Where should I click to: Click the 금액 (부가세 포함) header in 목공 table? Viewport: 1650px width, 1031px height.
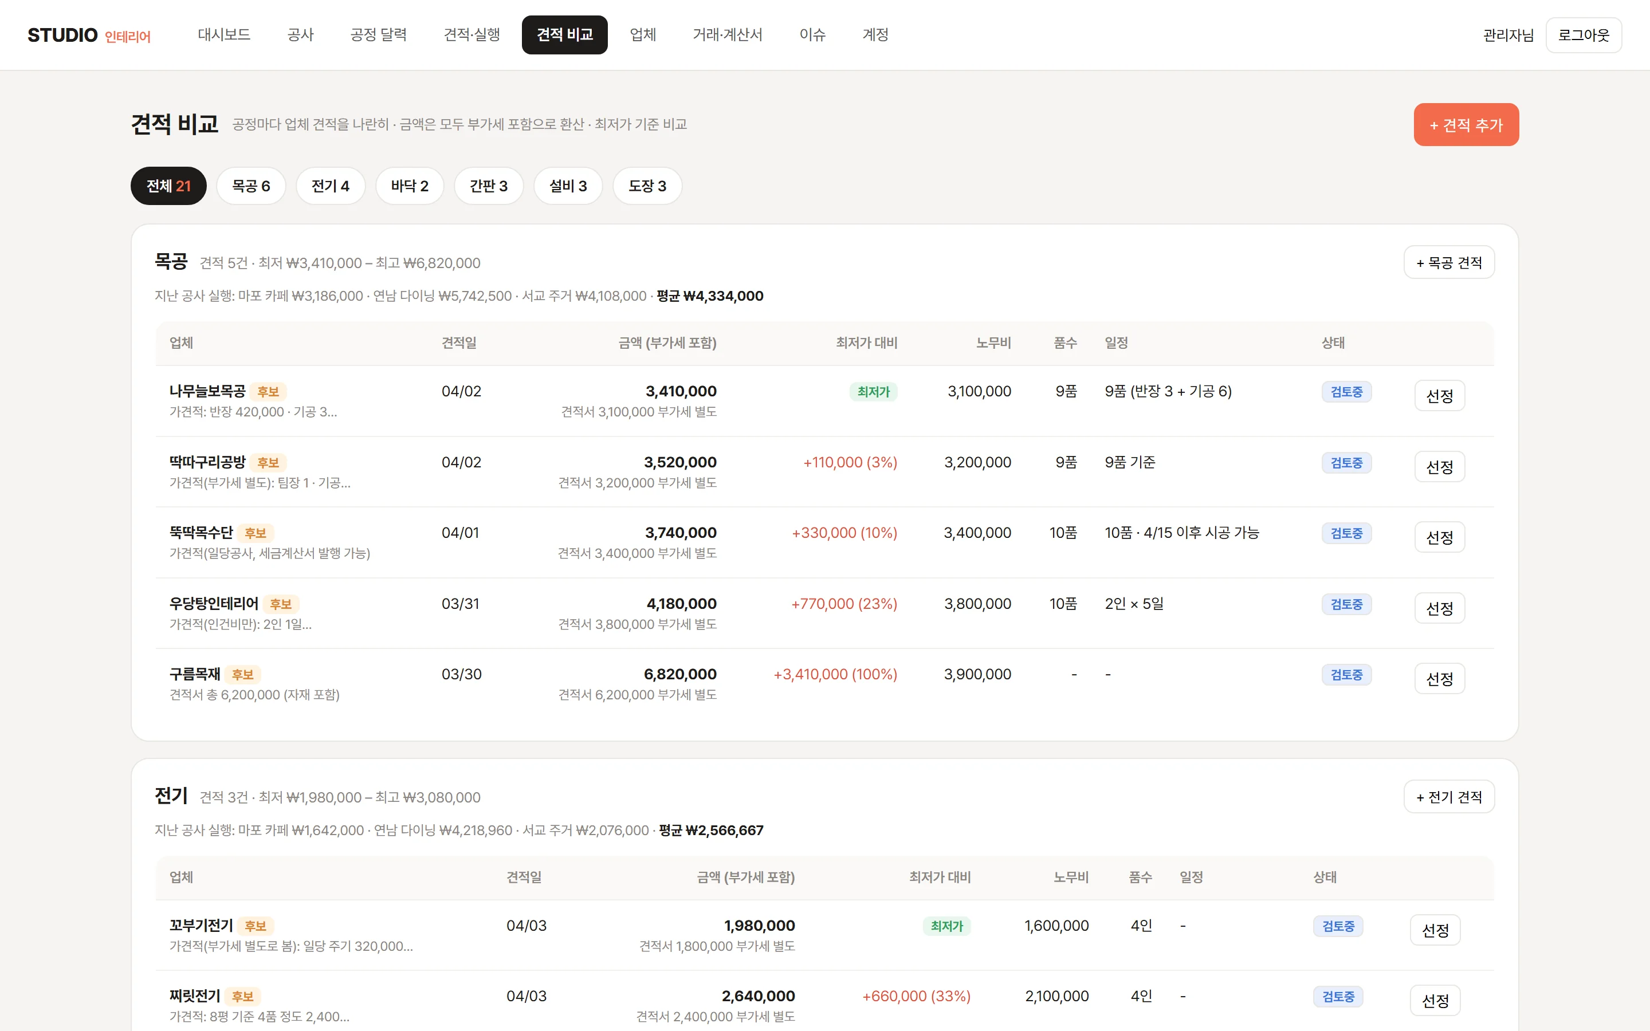[x=667, y=343]
